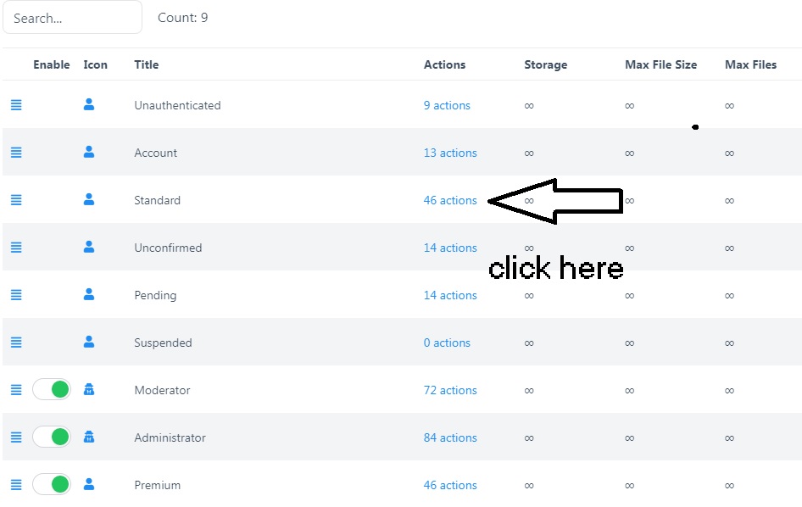The width and height of the screenshot is (802, 507).
Task: Click the drag handle icon for Unauthenticated row
Action: 16,105
